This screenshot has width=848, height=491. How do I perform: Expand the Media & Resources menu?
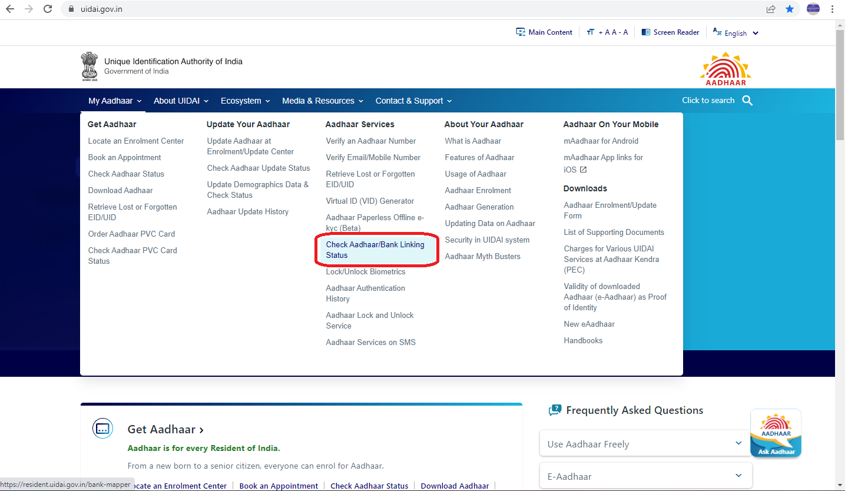(323, 101)
